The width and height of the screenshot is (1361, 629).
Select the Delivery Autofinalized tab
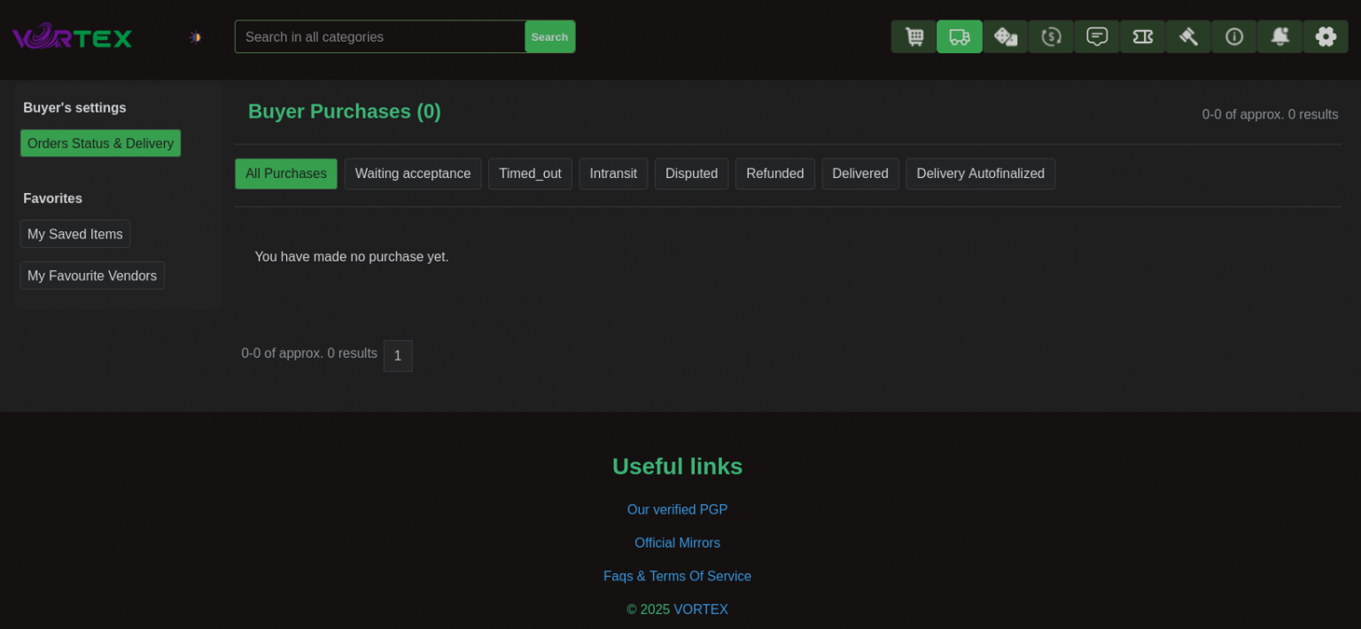click(x=980, y=174)
